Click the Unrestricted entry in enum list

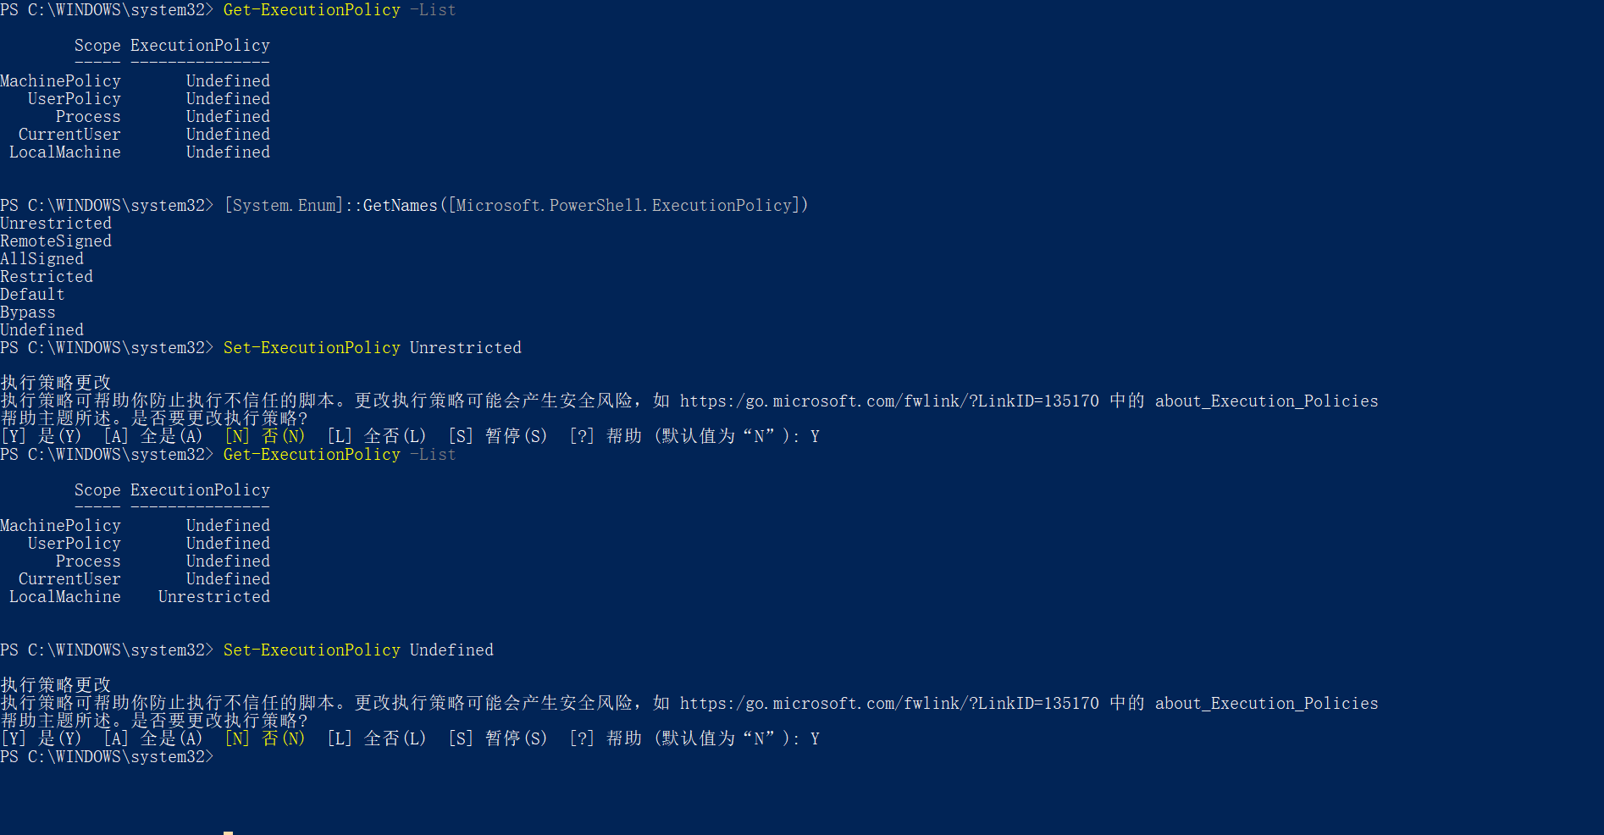tap(56, 224)
